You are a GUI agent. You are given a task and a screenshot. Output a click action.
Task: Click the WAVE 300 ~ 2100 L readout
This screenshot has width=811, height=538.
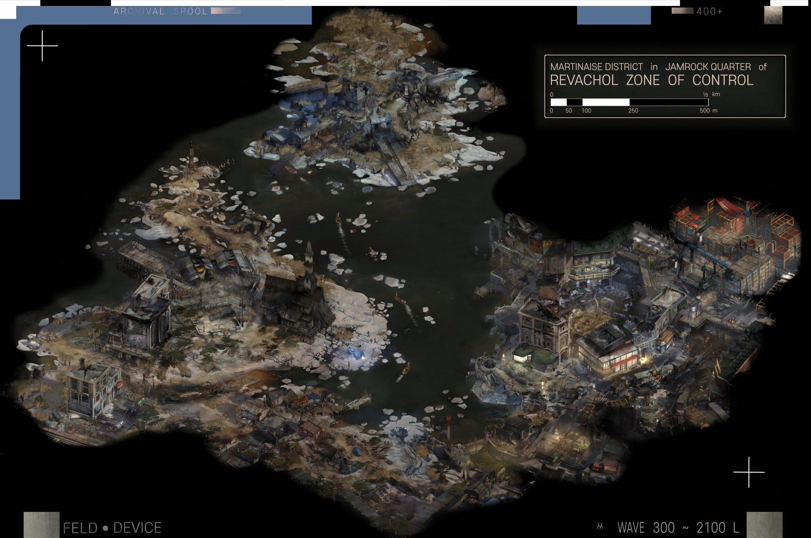(678, 527)
